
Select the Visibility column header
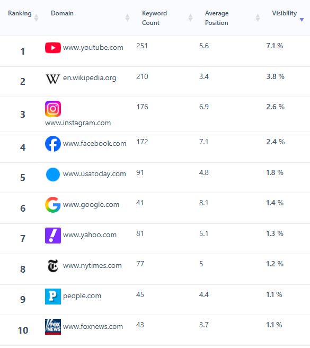pyautogui.click(x=284, y=13)
